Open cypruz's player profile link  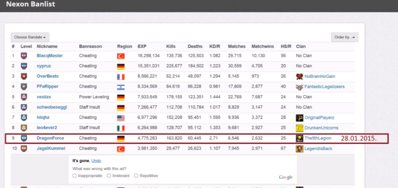tap(44, 66)
